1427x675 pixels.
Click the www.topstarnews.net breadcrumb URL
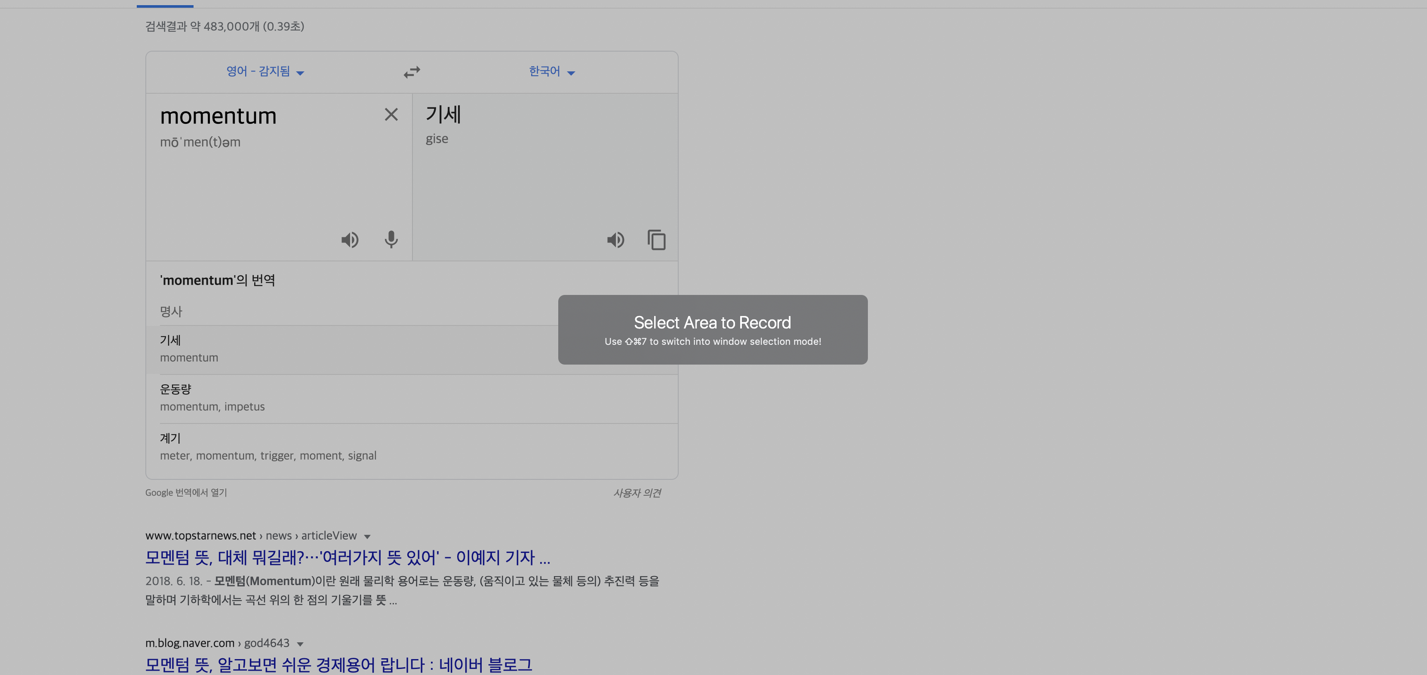point(200,536)
